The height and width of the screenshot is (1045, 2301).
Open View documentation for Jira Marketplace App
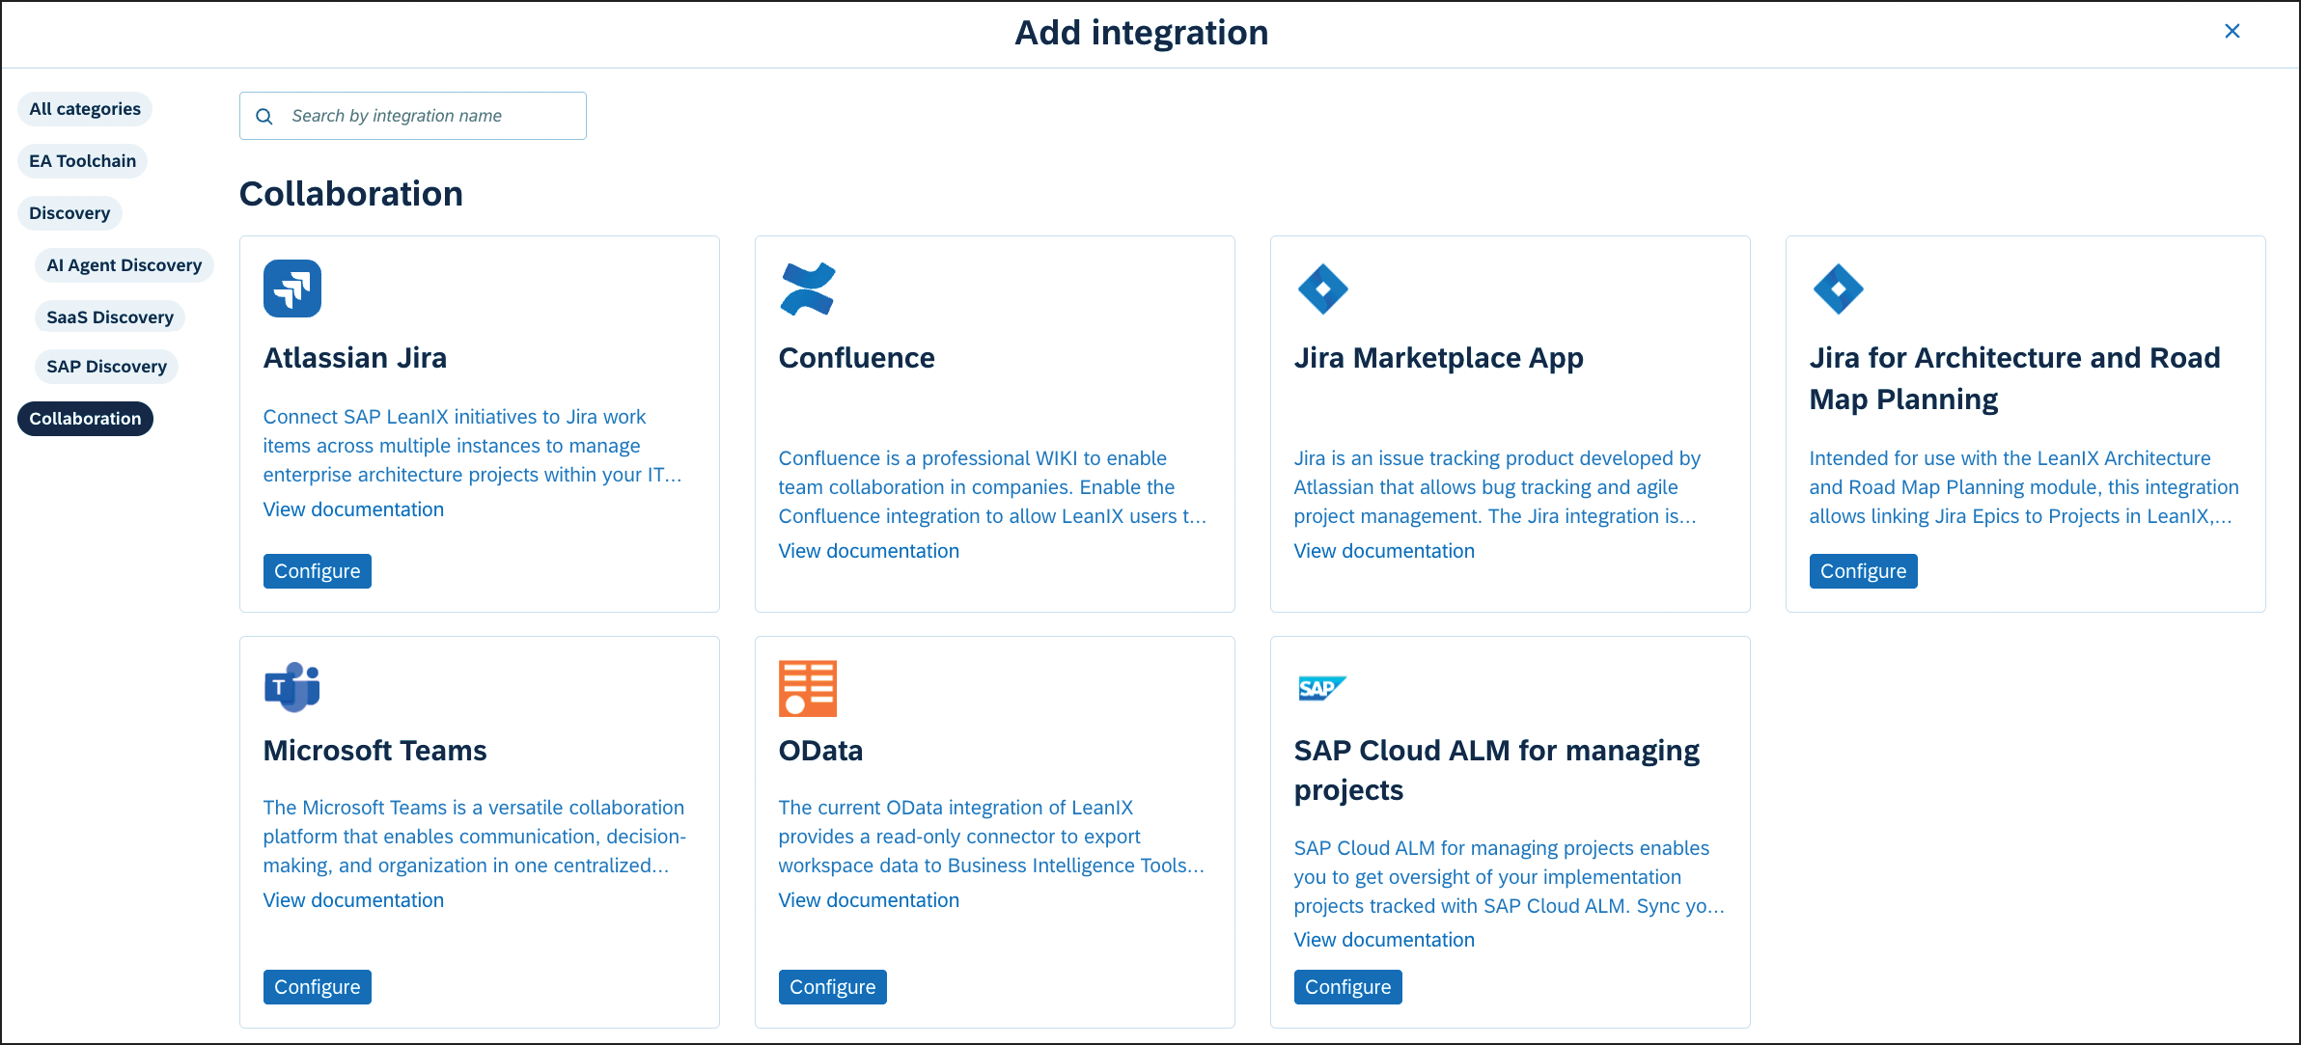coord(1384,551)
